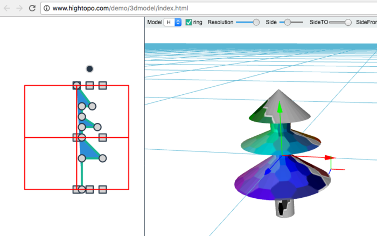
Task: Select the gray trunk cylinder of the 3D model
Action: [285, 209]
